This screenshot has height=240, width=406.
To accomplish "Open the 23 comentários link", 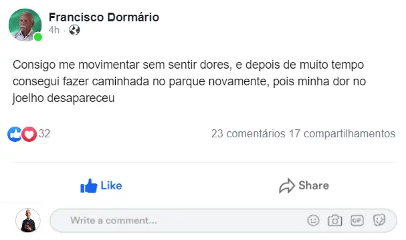I will (248, 134).
